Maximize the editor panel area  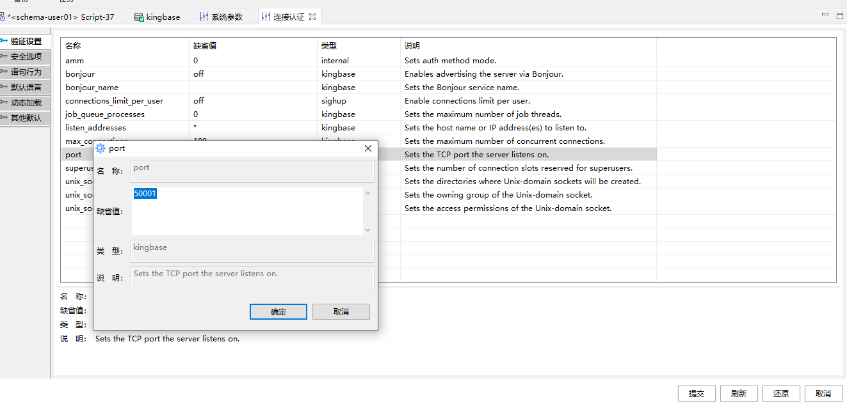(x=839, y=16)
